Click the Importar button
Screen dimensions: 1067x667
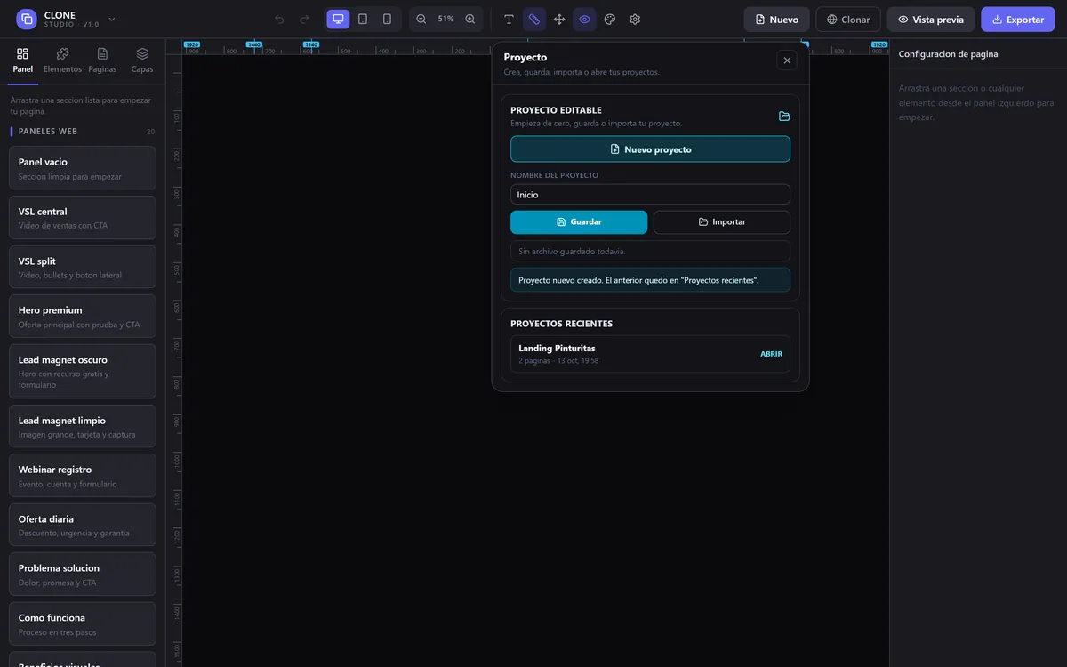[x=722, y=222]
